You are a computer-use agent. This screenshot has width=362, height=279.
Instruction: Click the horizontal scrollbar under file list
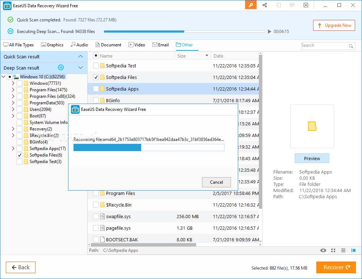coord(143,245)
